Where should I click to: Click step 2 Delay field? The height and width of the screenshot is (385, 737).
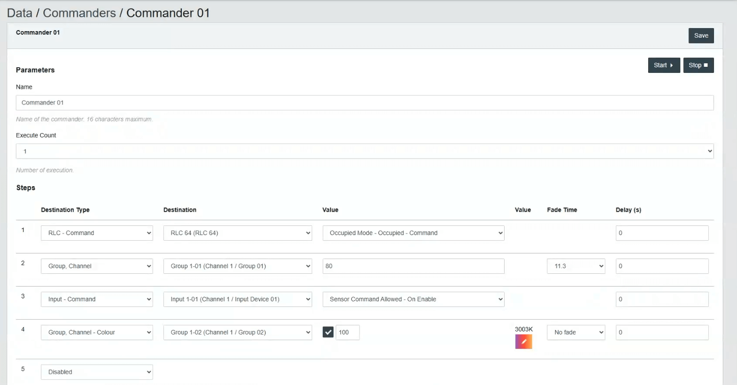pyautogui.click(x=662, y=266)
